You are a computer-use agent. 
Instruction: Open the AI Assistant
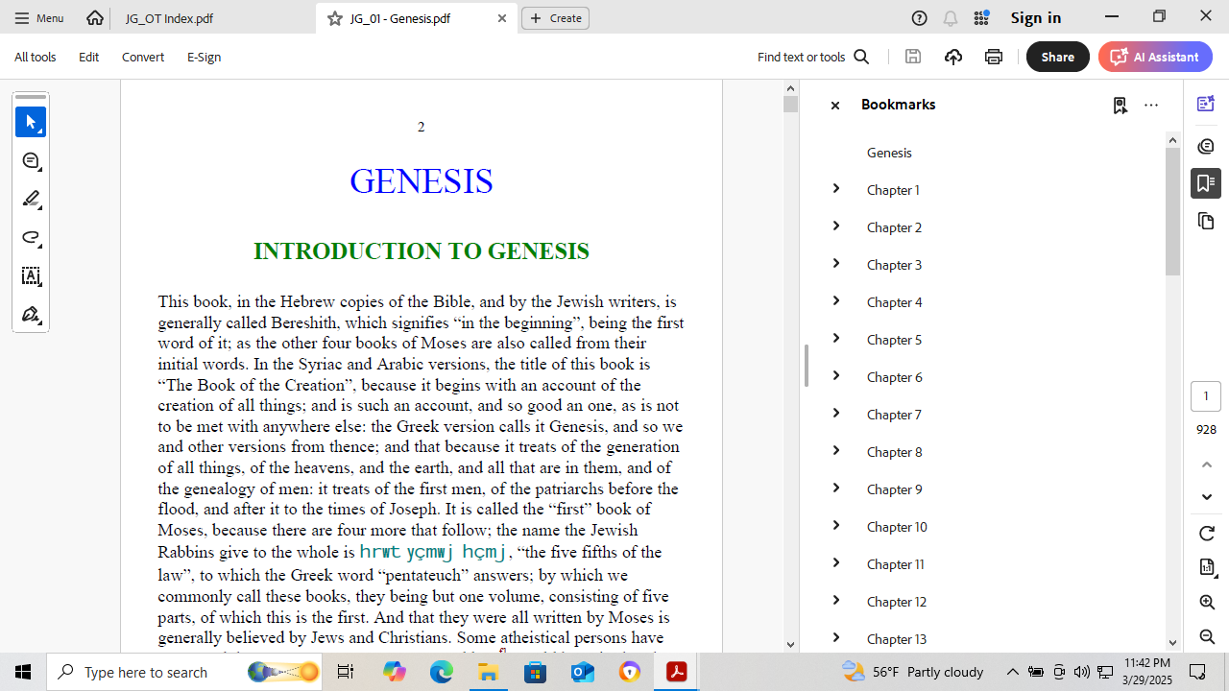pyautogui.click(x=1155, y=57)
